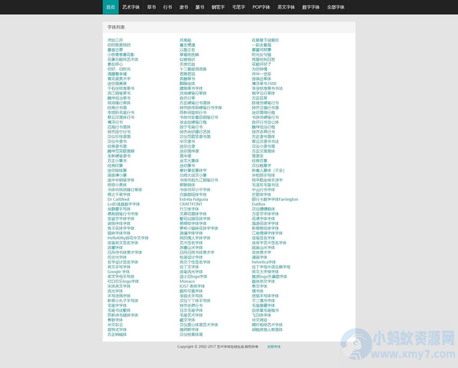The width and height of the screenshot is (458, 368).
Task: Select the 你的就是我的 font
Action: [x=119, y=45]
